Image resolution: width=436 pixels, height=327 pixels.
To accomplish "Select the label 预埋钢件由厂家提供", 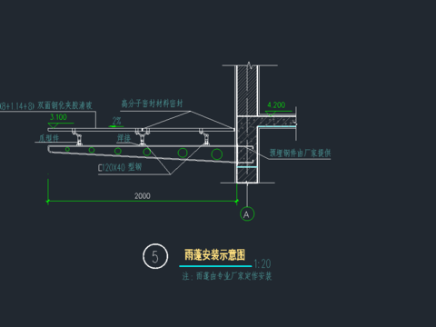I will tap(300, 154).
